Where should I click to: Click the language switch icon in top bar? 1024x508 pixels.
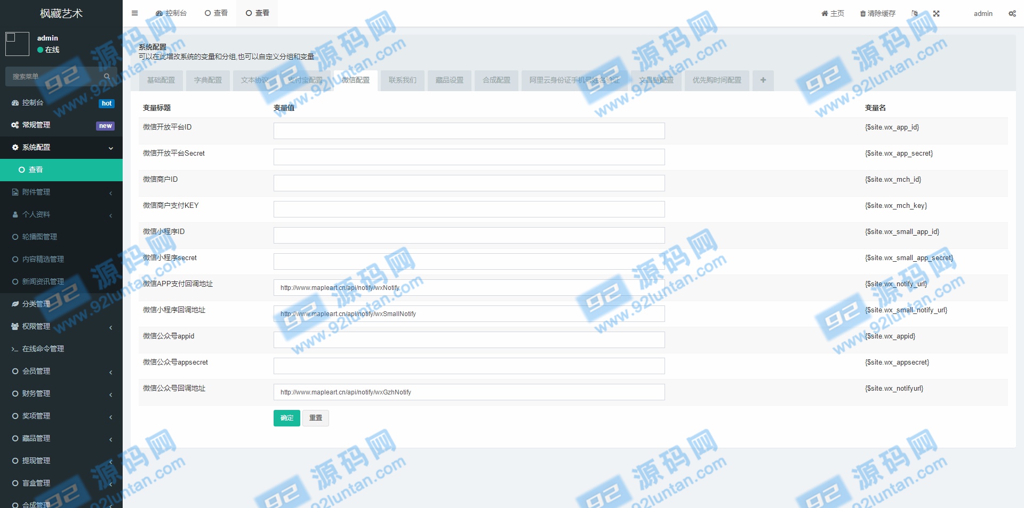coord(915,13)
